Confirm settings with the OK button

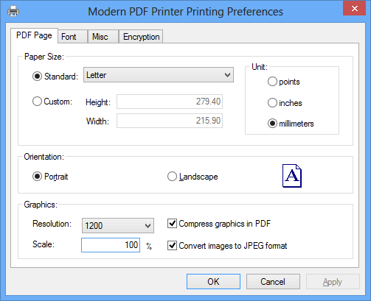point(213,281)
